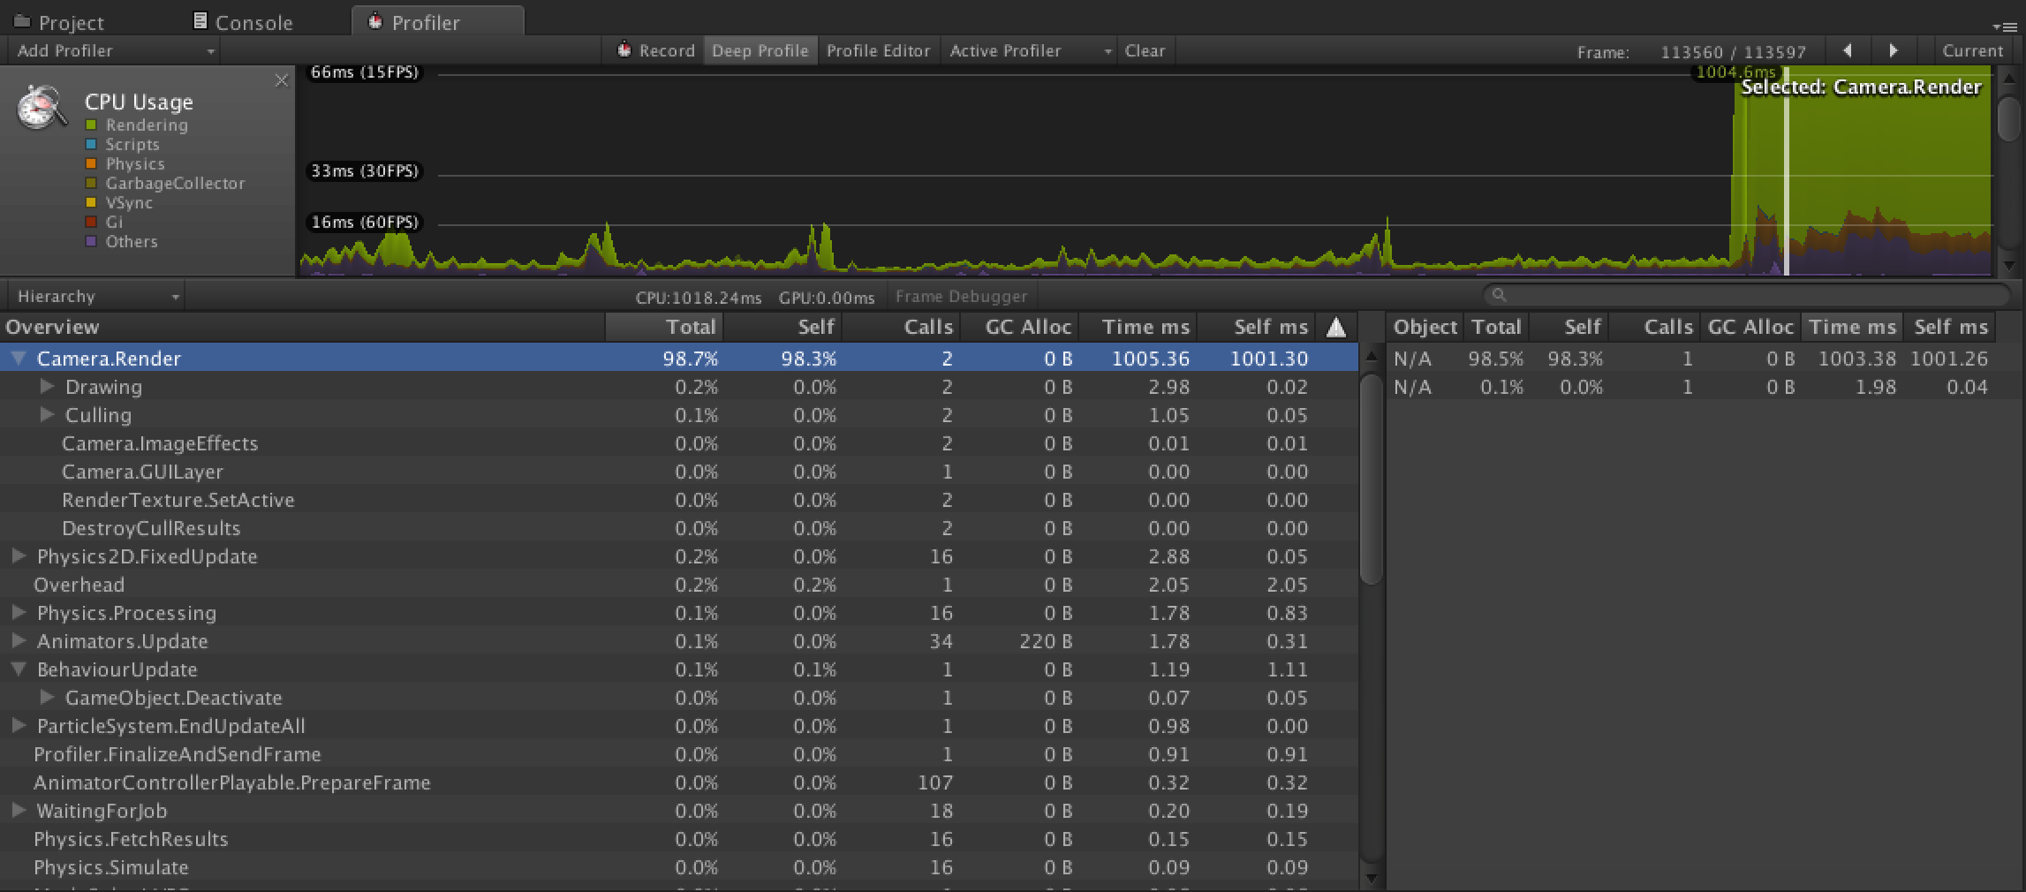The height and width of the screenshot is (892, 2026).
Task: Click the Console tab icon
Action: tap(200, 20)
